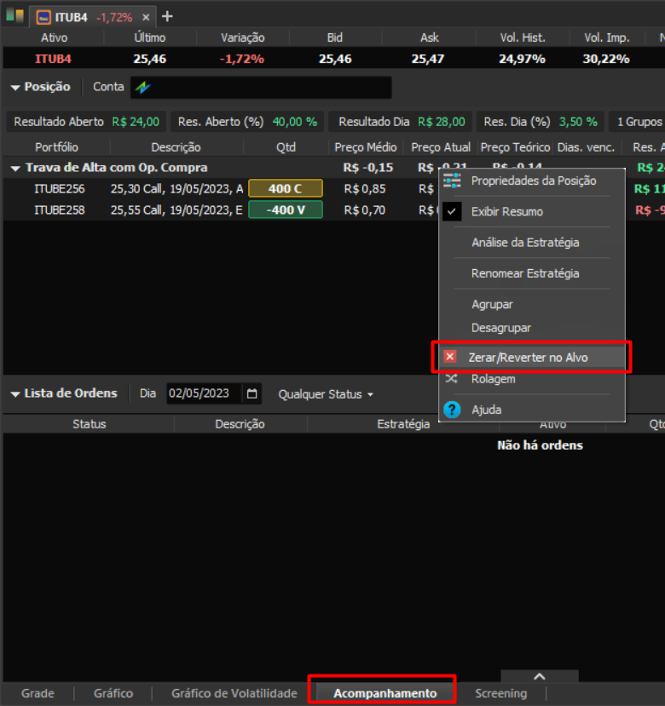Toggle Exibir Resumo checkmark
Viewport: 665px width, 706px height.
(452, 211)
